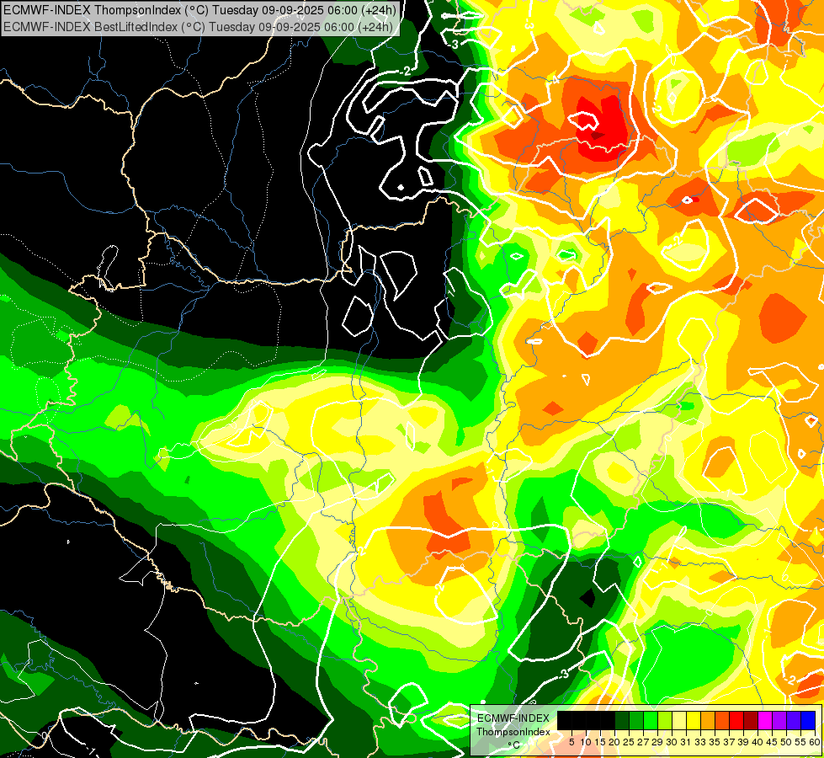824x758 pixels.
Task: Select the bright green 27–29 legend swatch
Action: pos(651,720)
